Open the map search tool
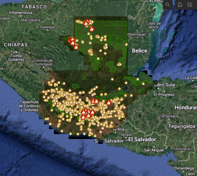The height and width of the screenshot is (176, 197). 167,5
